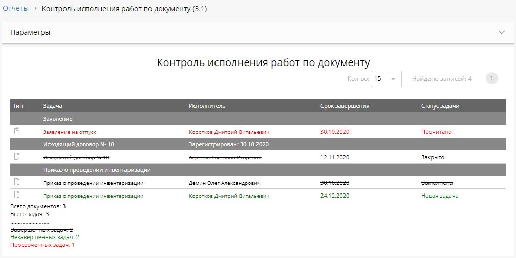Viewport: 516px width, 258px height.
Task: Click the Закрыто status
Action: (x=433, y=158)
